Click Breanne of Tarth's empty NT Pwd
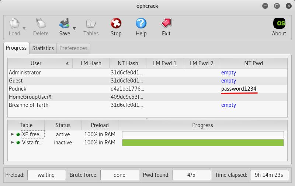The height and width of the screenshot is (186, 295). coord(229,105)
